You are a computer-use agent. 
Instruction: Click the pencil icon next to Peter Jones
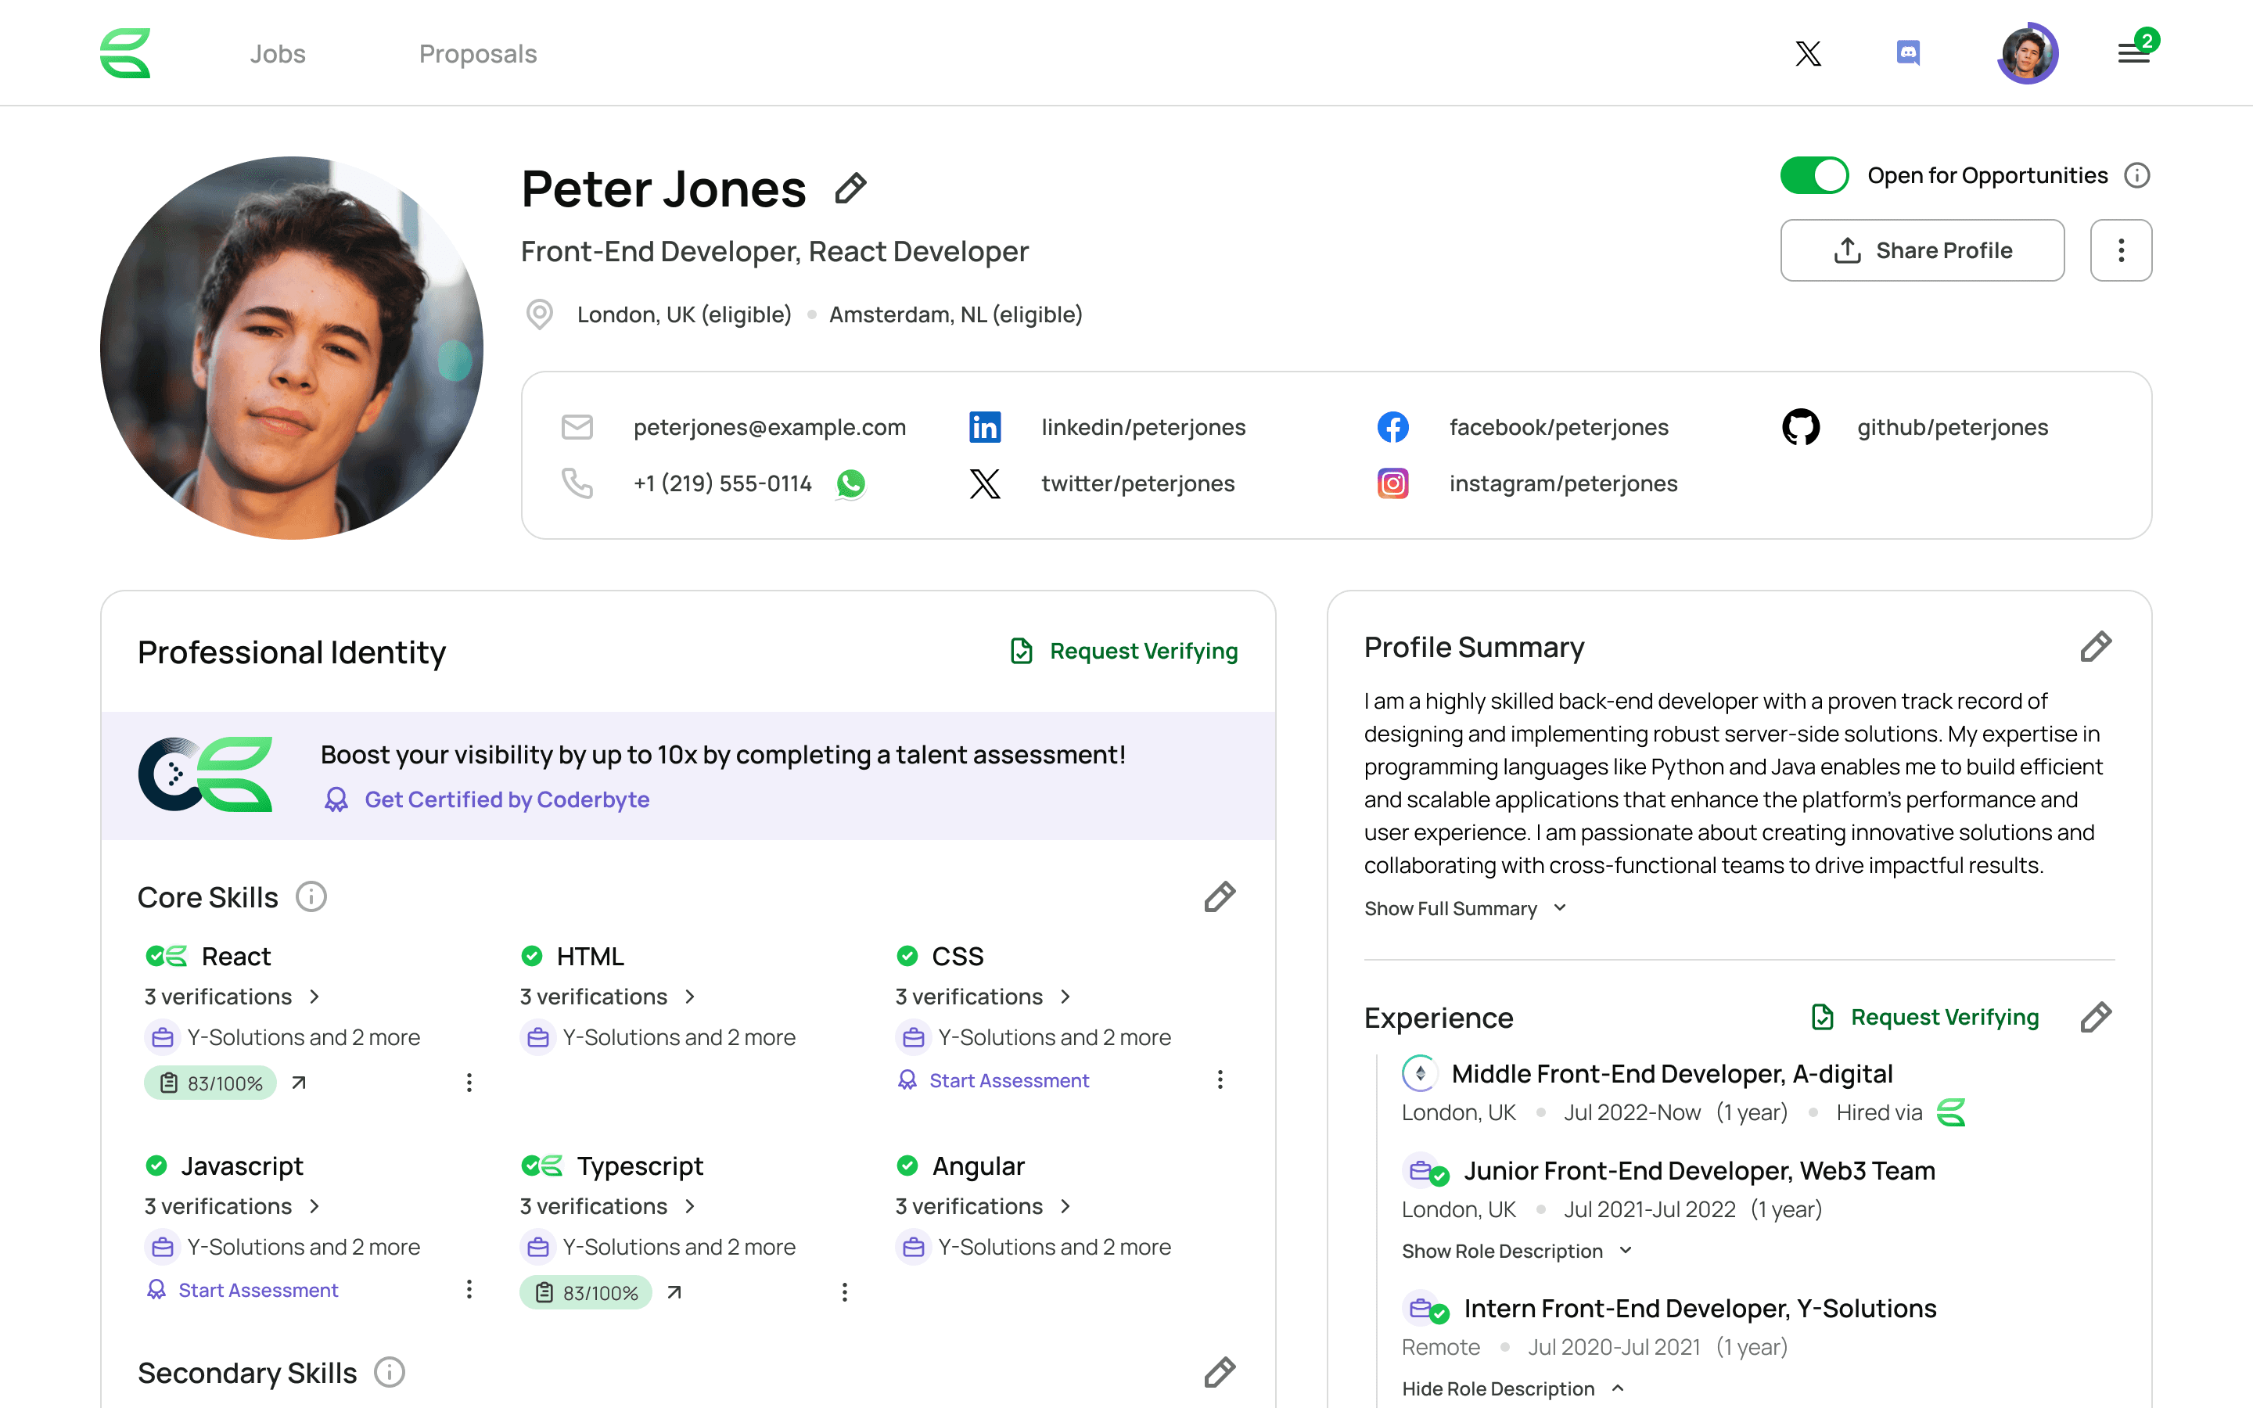pos(850,189)
